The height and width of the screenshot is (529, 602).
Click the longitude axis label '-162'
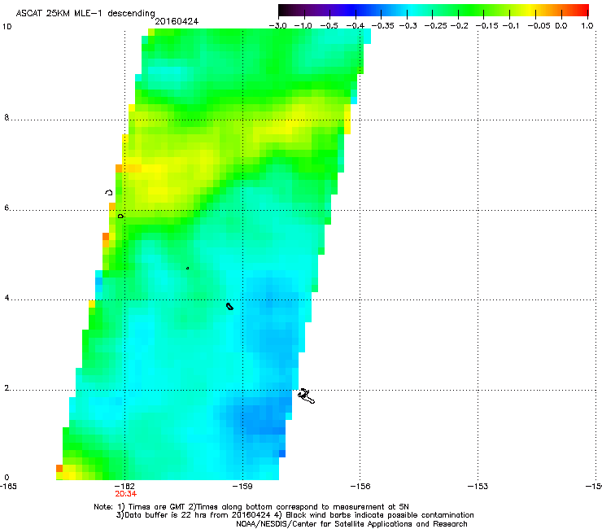coord(124,487)
